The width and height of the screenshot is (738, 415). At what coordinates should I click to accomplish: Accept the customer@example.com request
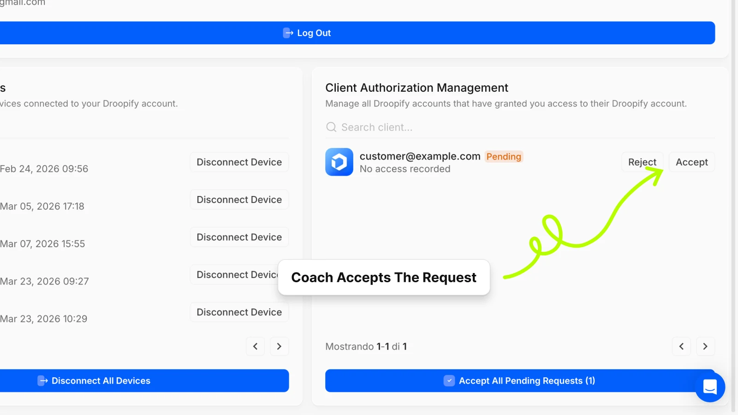[x=691, y=162]
